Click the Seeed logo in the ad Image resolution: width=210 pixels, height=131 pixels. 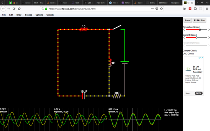(x=188, y=69)
